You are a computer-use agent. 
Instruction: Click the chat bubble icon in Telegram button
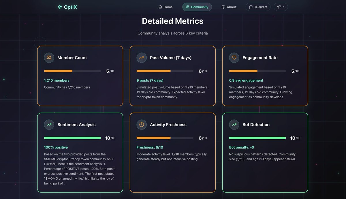click(x=251, y=7)
